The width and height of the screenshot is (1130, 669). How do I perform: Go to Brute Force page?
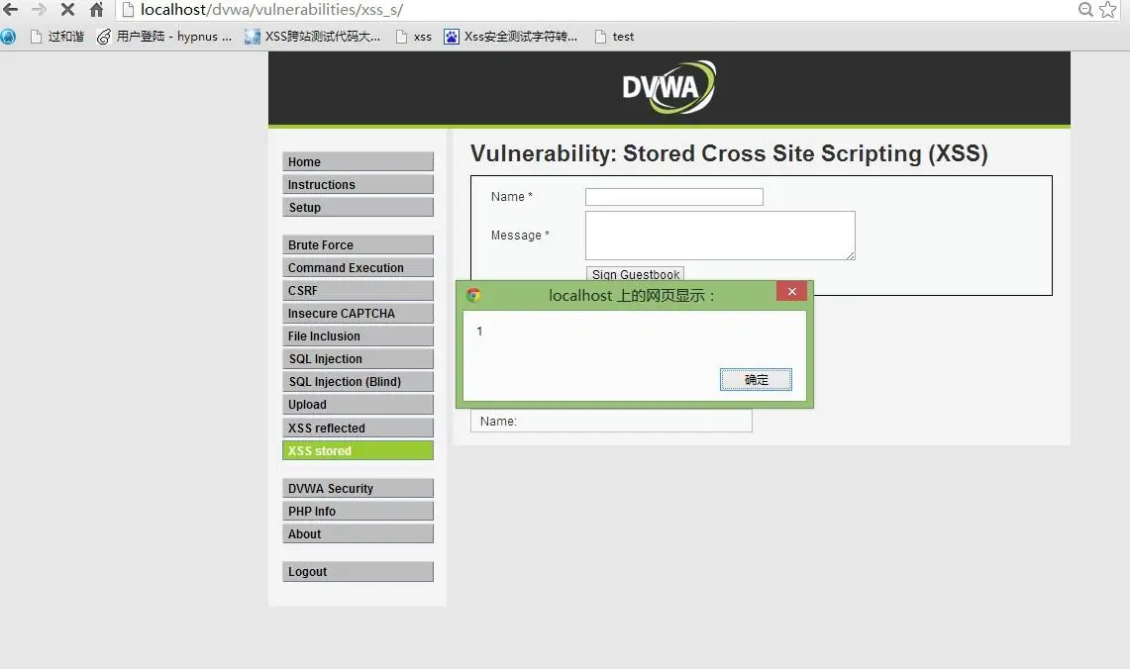[358, 244]
